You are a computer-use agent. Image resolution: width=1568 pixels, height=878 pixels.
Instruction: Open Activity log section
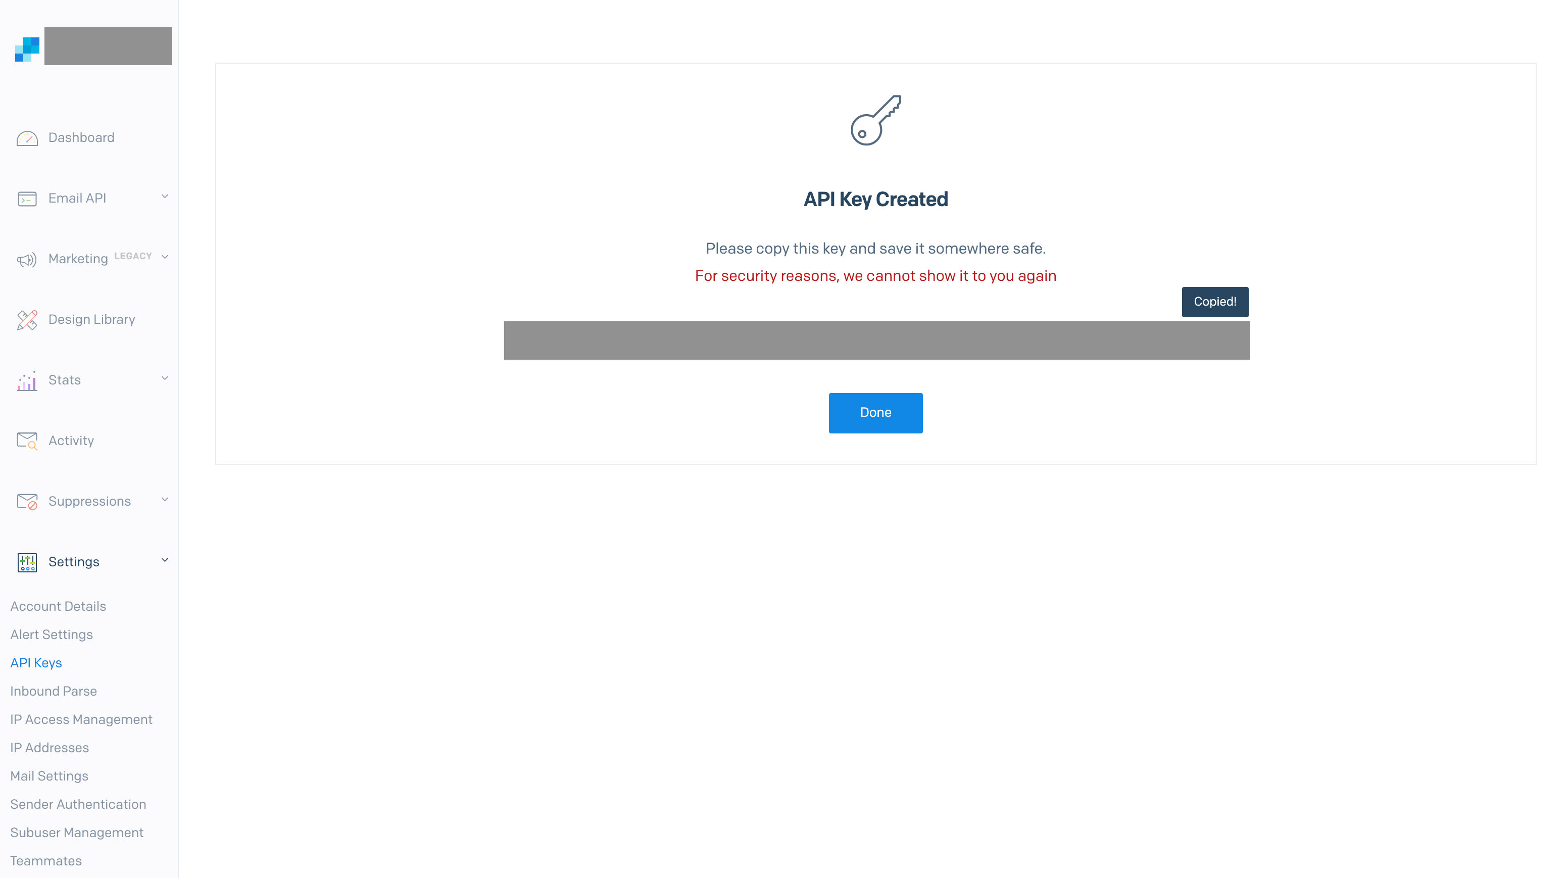(71, 440)
